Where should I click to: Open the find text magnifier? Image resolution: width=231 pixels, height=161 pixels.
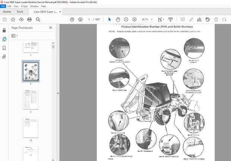click(38, 19)
